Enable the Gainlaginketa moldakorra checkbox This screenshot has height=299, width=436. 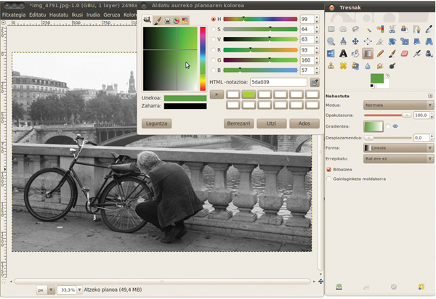click(x=329, y=179)
